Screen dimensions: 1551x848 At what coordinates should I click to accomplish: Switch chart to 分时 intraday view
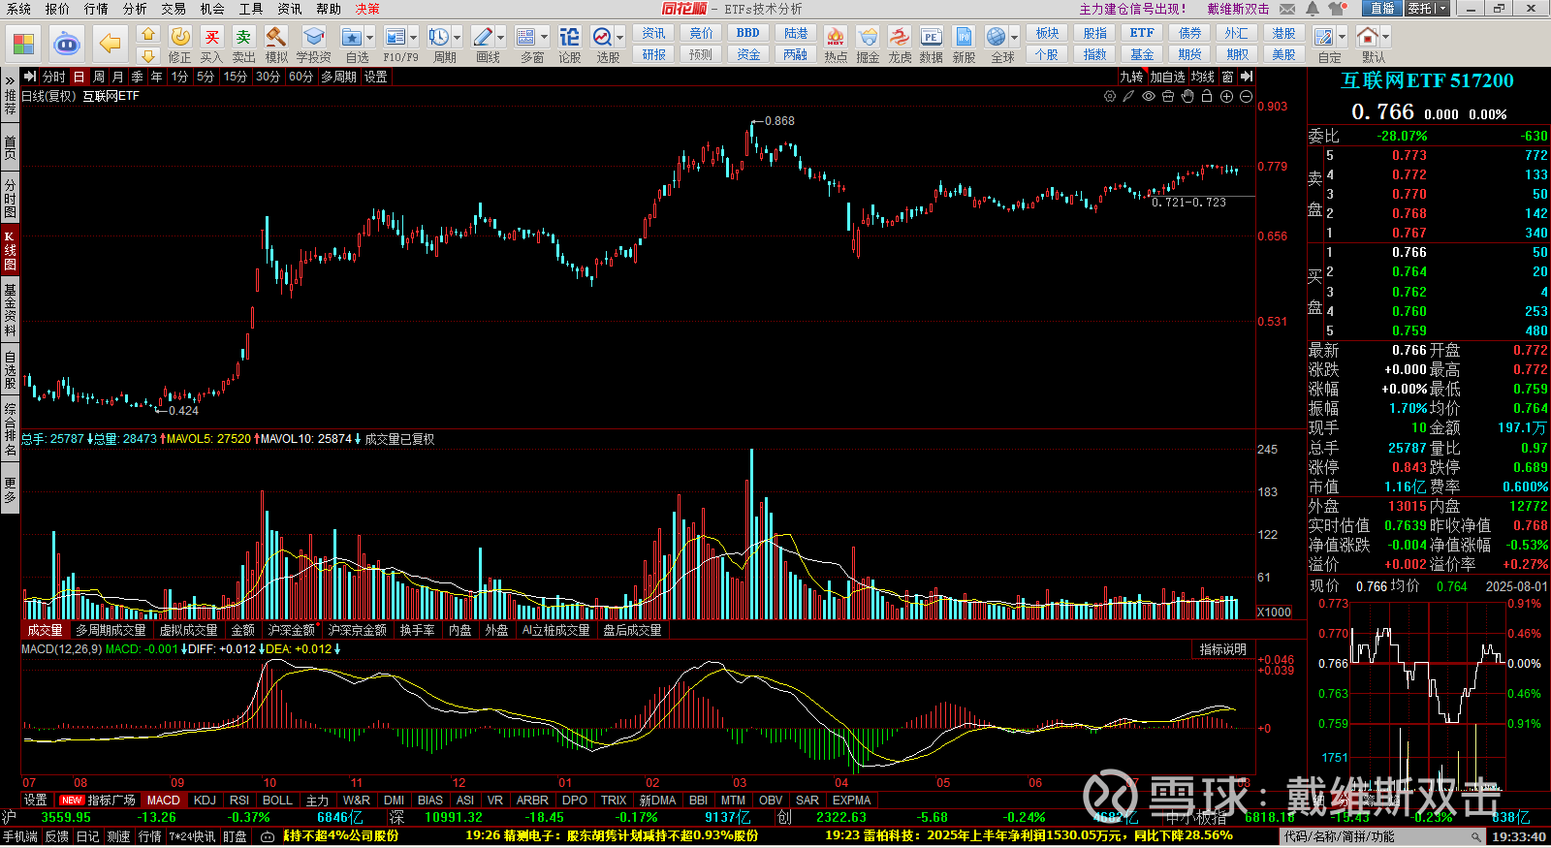(x=54, y=77)
